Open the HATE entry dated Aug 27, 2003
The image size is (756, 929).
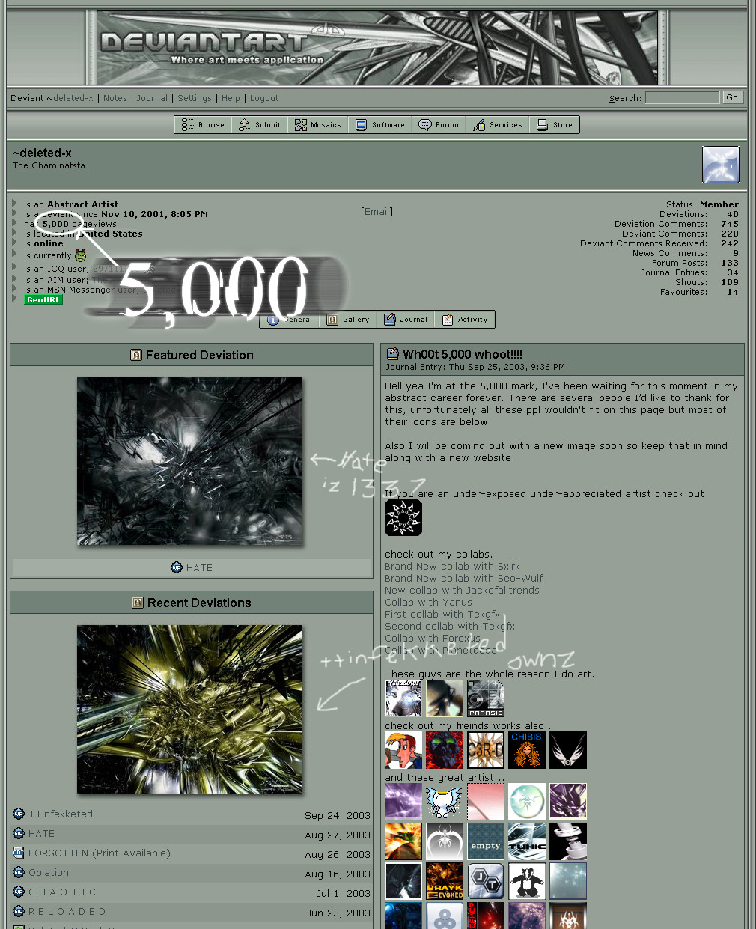pyautogui.click(x=41, y=834)
